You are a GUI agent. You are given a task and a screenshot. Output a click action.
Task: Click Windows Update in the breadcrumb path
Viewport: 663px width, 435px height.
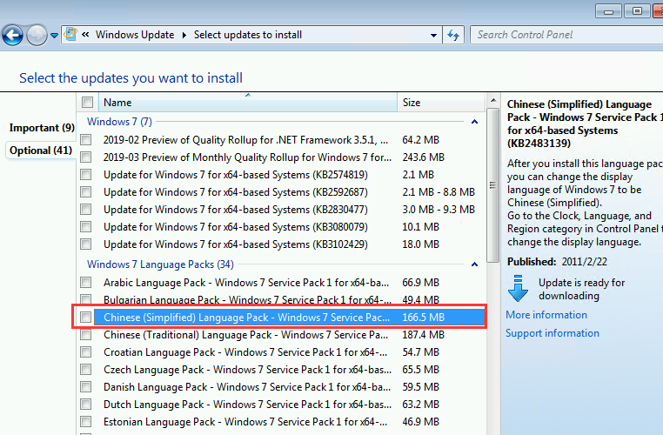tap(136, 35)
